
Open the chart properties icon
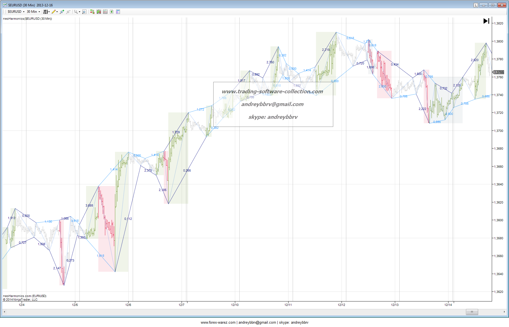tap(118, 12)
